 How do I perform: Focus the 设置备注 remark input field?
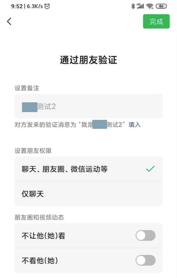[x=89, y=106]
